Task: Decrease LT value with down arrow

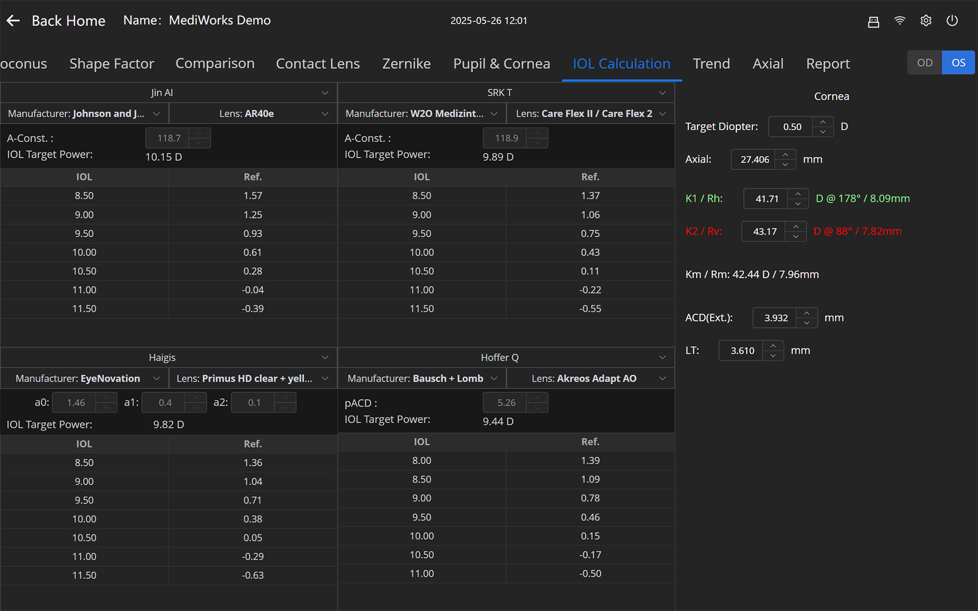Action: coord(773,355)
